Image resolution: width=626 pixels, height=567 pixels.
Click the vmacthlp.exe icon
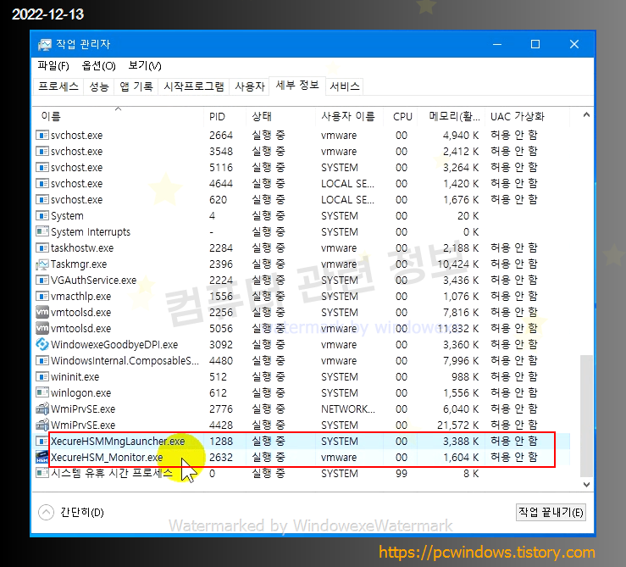pyautogui.click(x=42, y=297)
